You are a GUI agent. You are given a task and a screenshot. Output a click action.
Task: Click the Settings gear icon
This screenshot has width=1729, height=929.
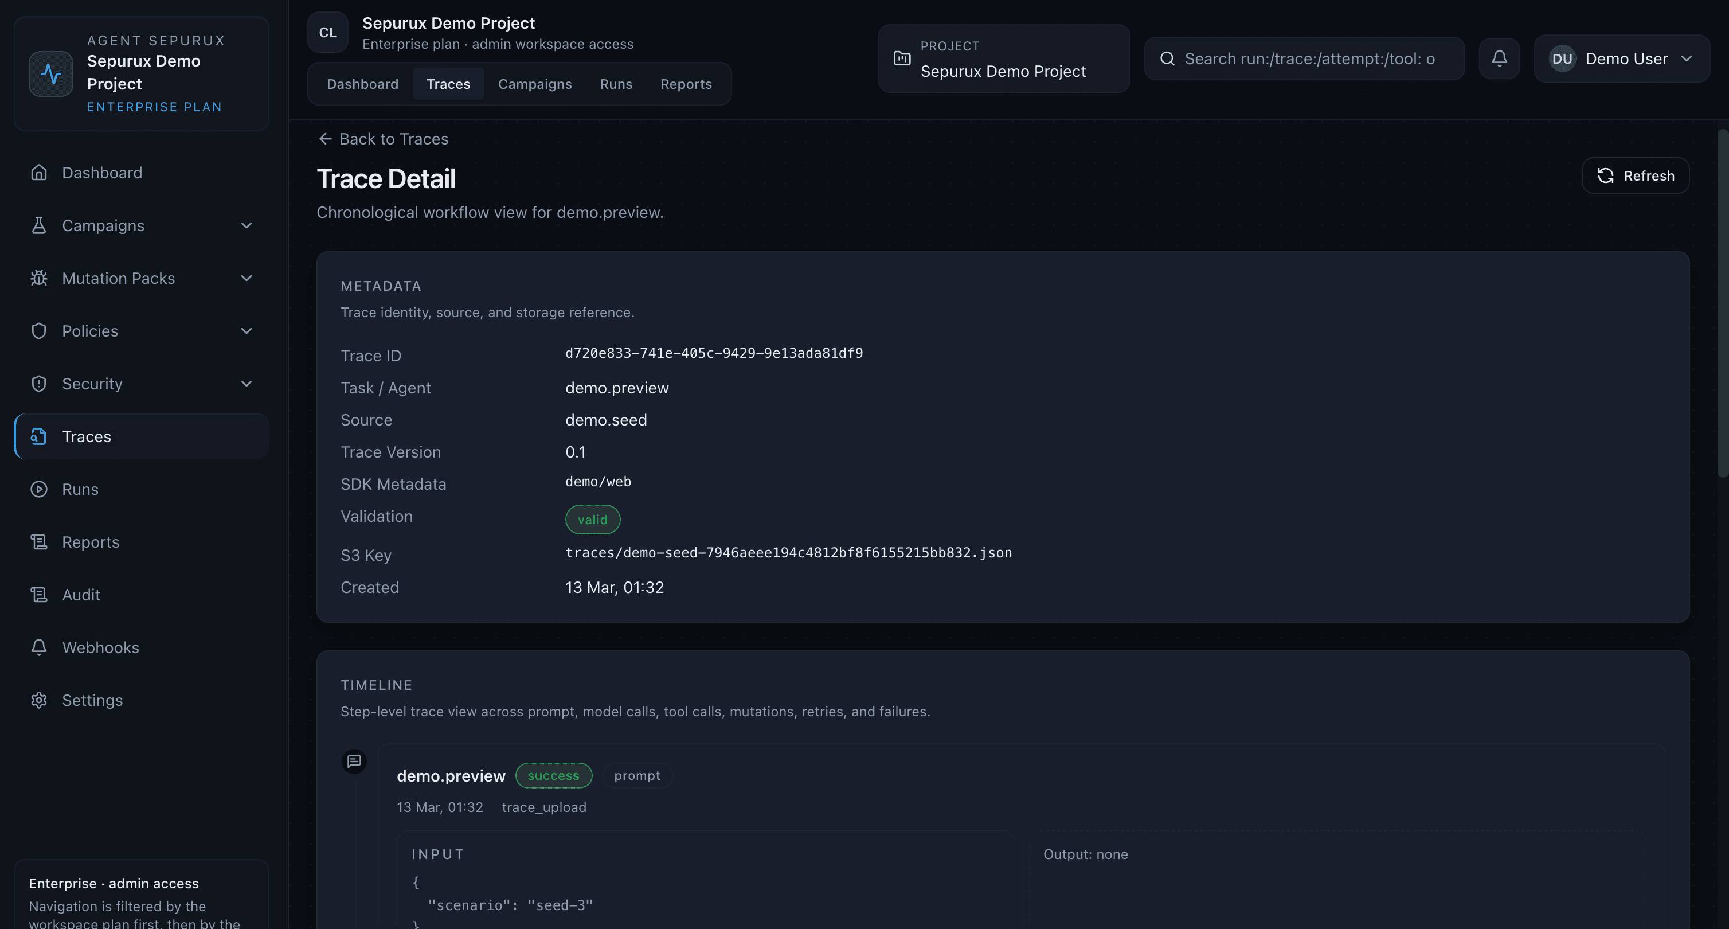pyautogui.click(x=38, y=700)
